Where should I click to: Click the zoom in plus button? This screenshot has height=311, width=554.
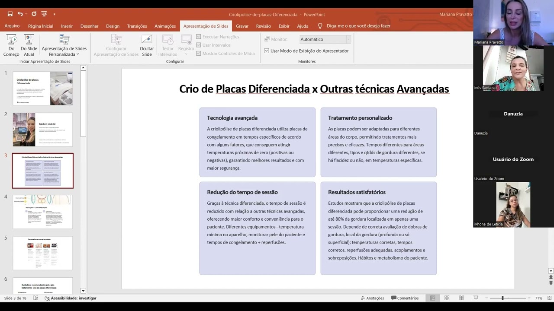pyautogui.click(x=529, y=298)
